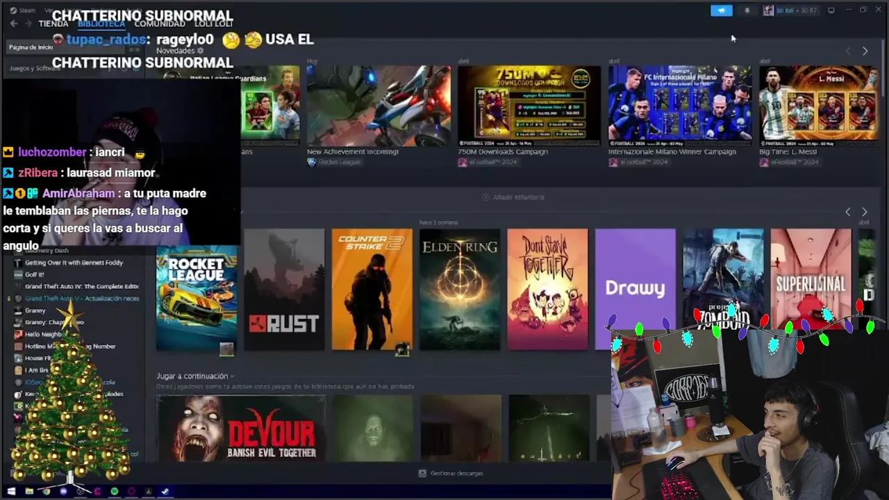This screenshot has height=500, width=889.
Task: Click 'Internazionale Milano Winner Campaign' headline
Action: pos(672,151)
